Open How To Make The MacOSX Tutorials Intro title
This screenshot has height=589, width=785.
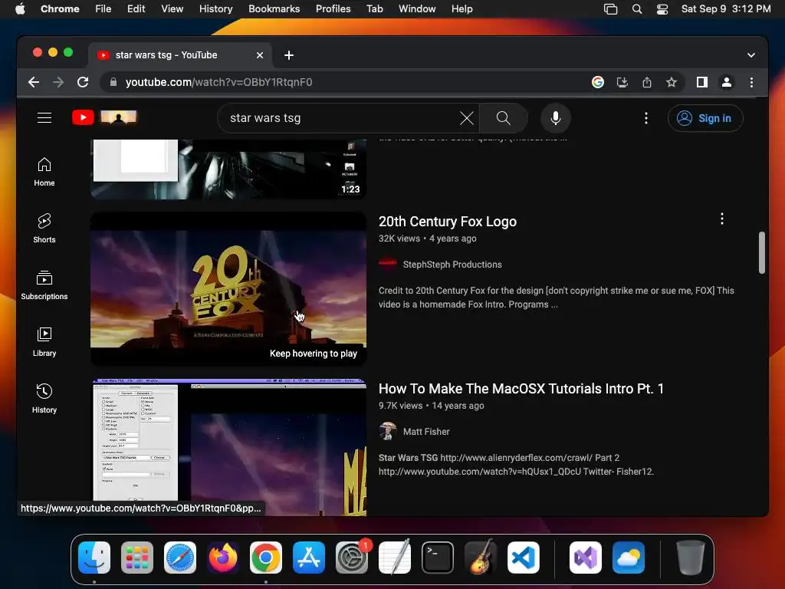coord(521,389)
